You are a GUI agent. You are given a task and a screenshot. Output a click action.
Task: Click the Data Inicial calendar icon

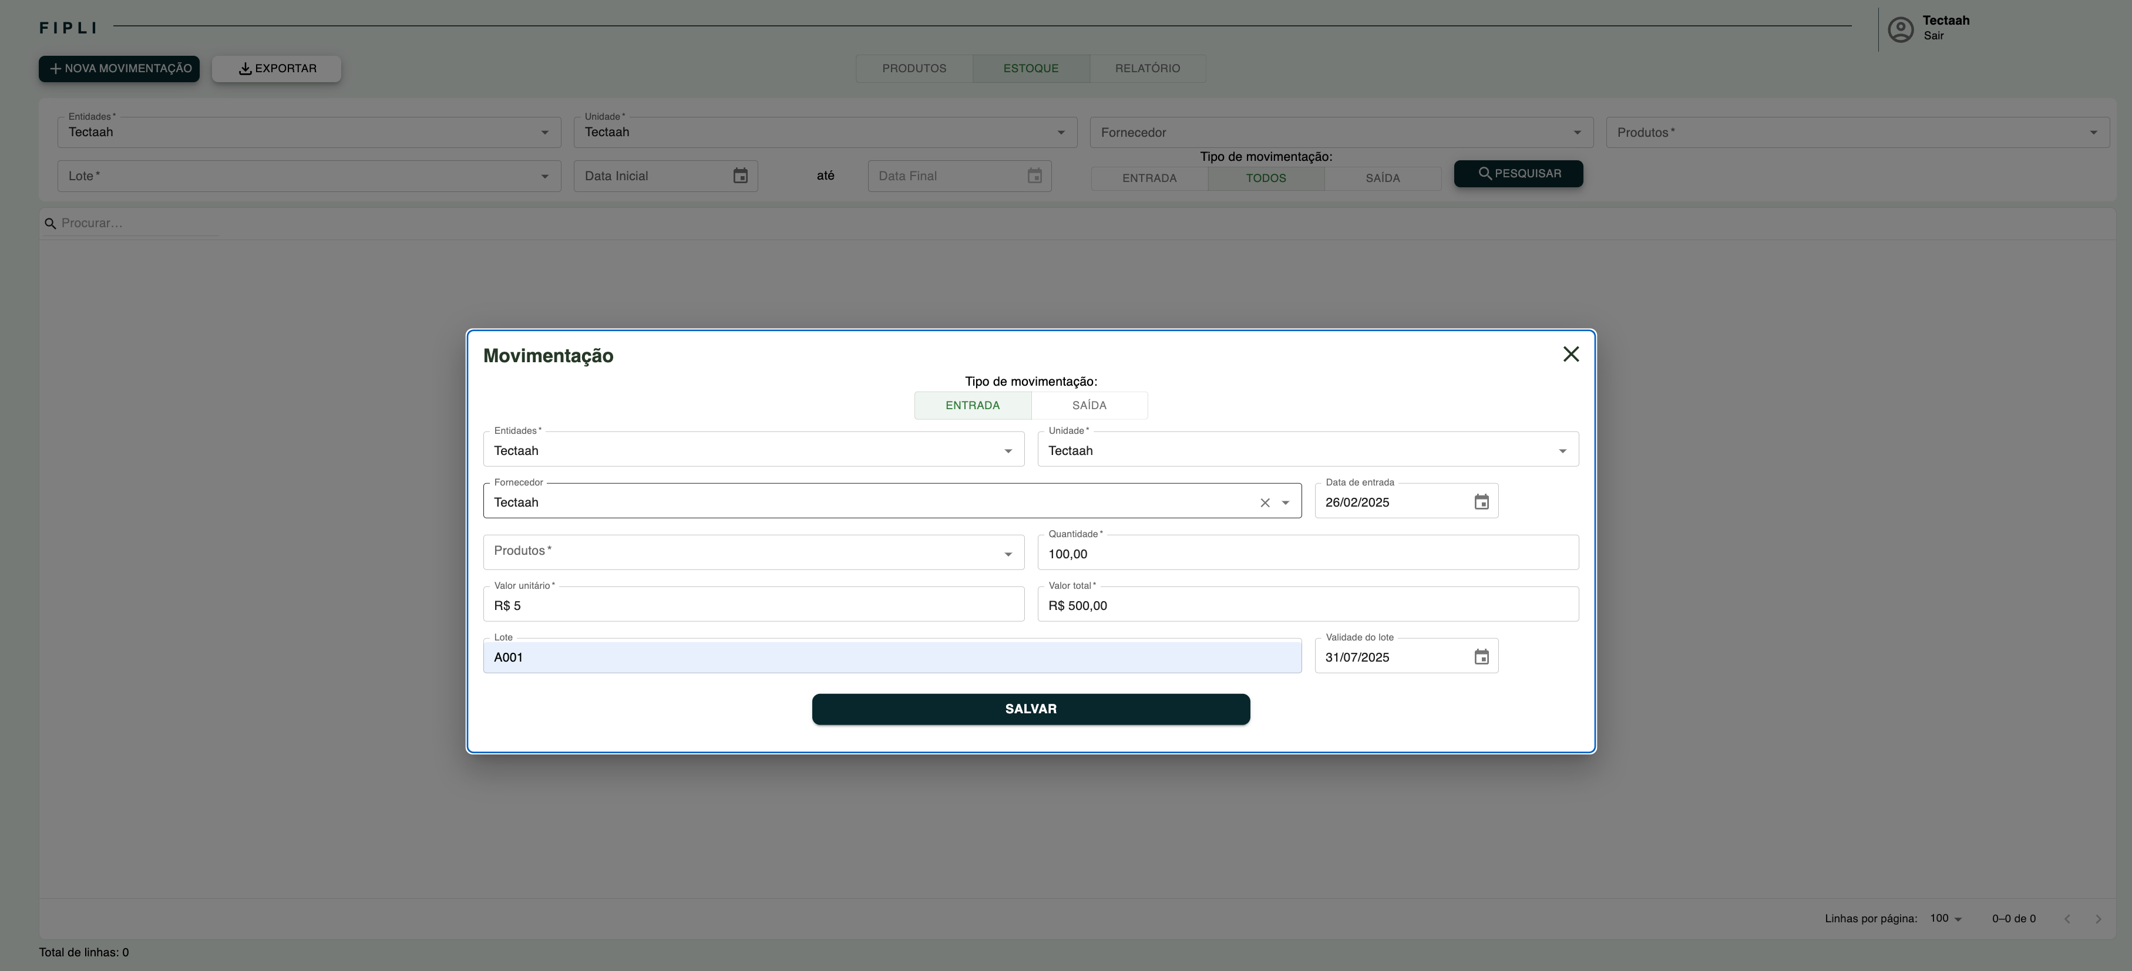point(740,176)
